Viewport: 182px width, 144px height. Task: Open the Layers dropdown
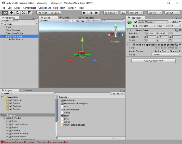click(x=155, y=13)
